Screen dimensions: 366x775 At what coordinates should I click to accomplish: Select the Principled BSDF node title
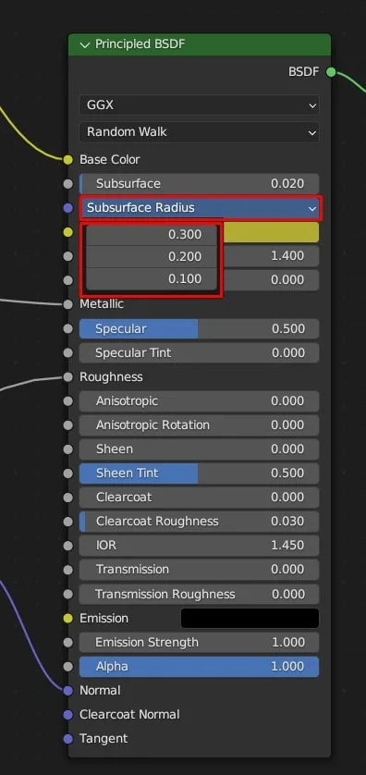140,44
